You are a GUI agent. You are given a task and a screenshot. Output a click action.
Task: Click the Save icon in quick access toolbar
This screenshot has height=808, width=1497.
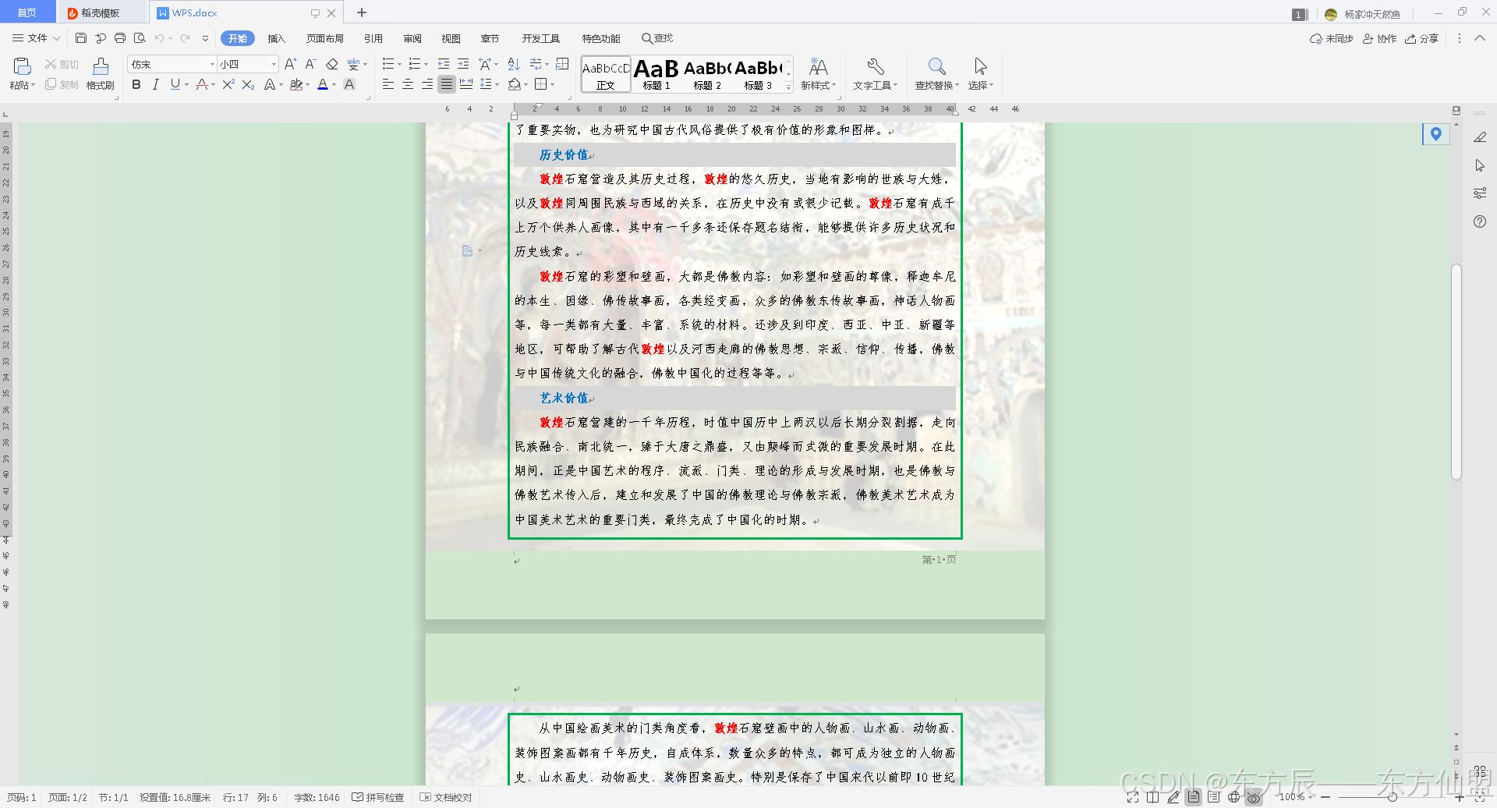tap(81, 38)
